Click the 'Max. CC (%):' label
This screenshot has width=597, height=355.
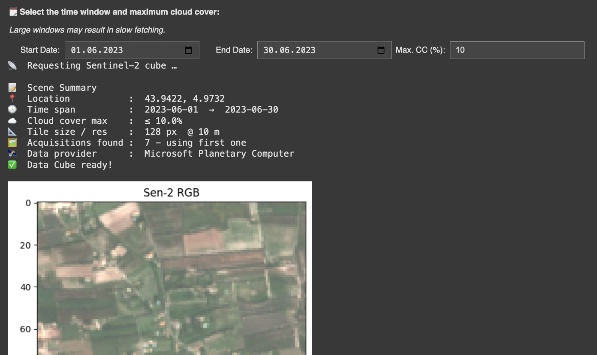pos(420,50)
